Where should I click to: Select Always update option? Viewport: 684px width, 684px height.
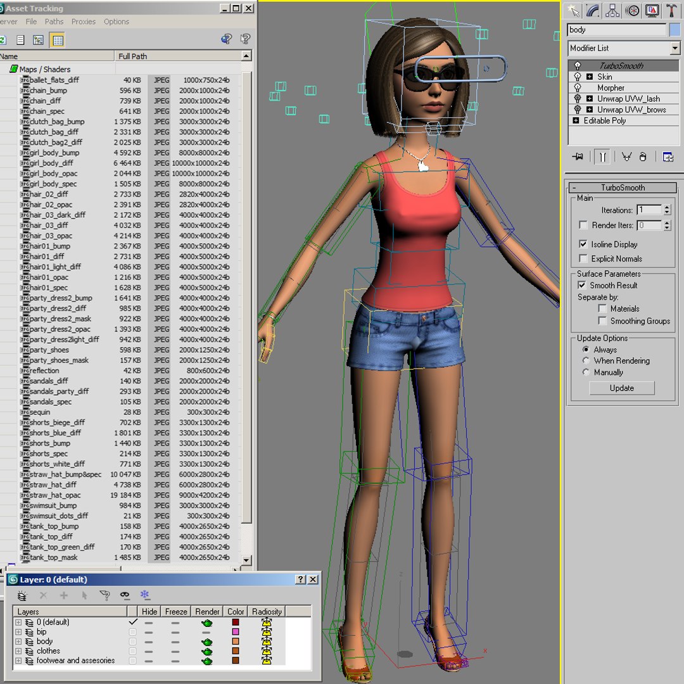(x=586, y=349)
